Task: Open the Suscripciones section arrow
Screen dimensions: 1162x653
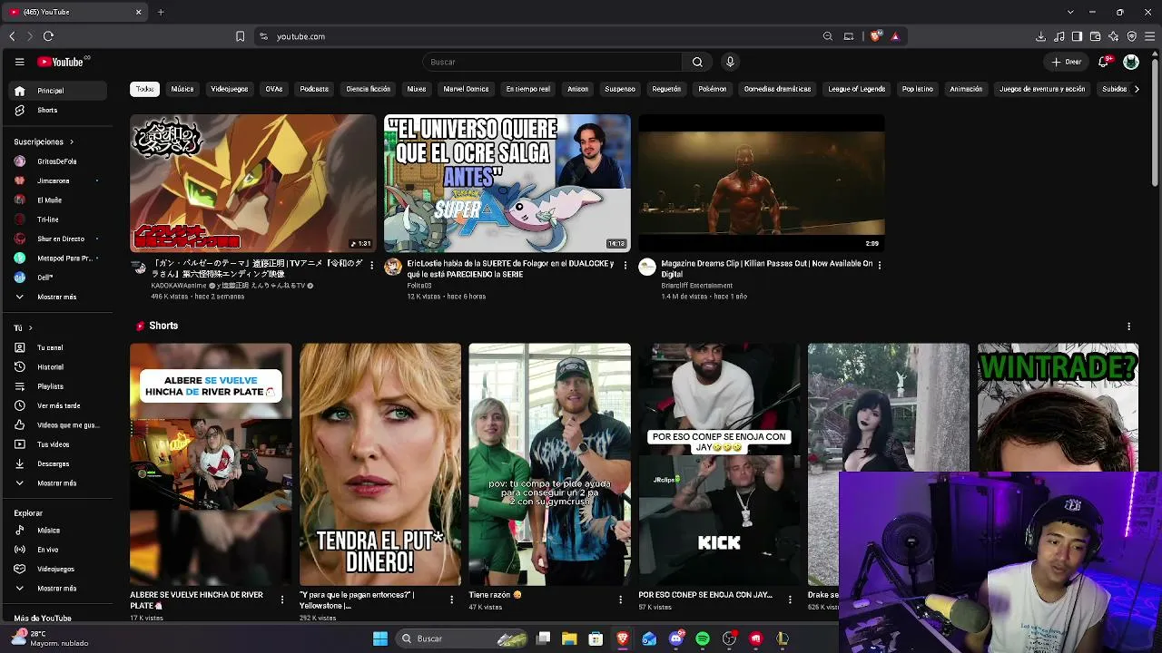Action: click(72, 141)
